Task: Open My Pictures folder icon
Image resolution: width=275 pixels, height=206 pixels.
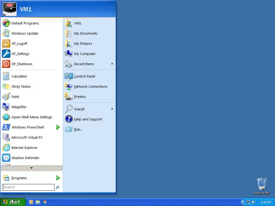Action: point(68,43)
